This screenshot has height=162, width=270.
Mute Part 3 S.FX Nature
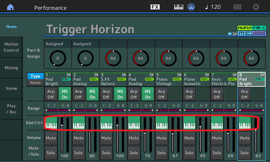pos(106,138)
